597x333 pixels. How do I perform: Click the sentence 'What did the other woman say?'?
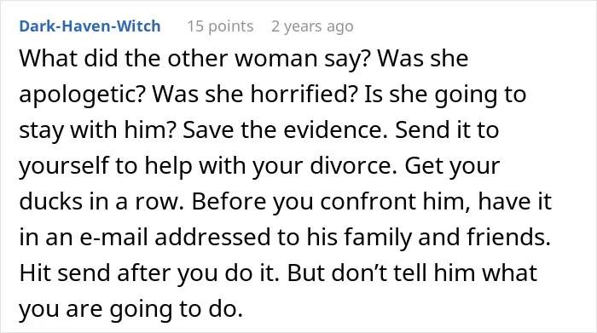(195, 59)
